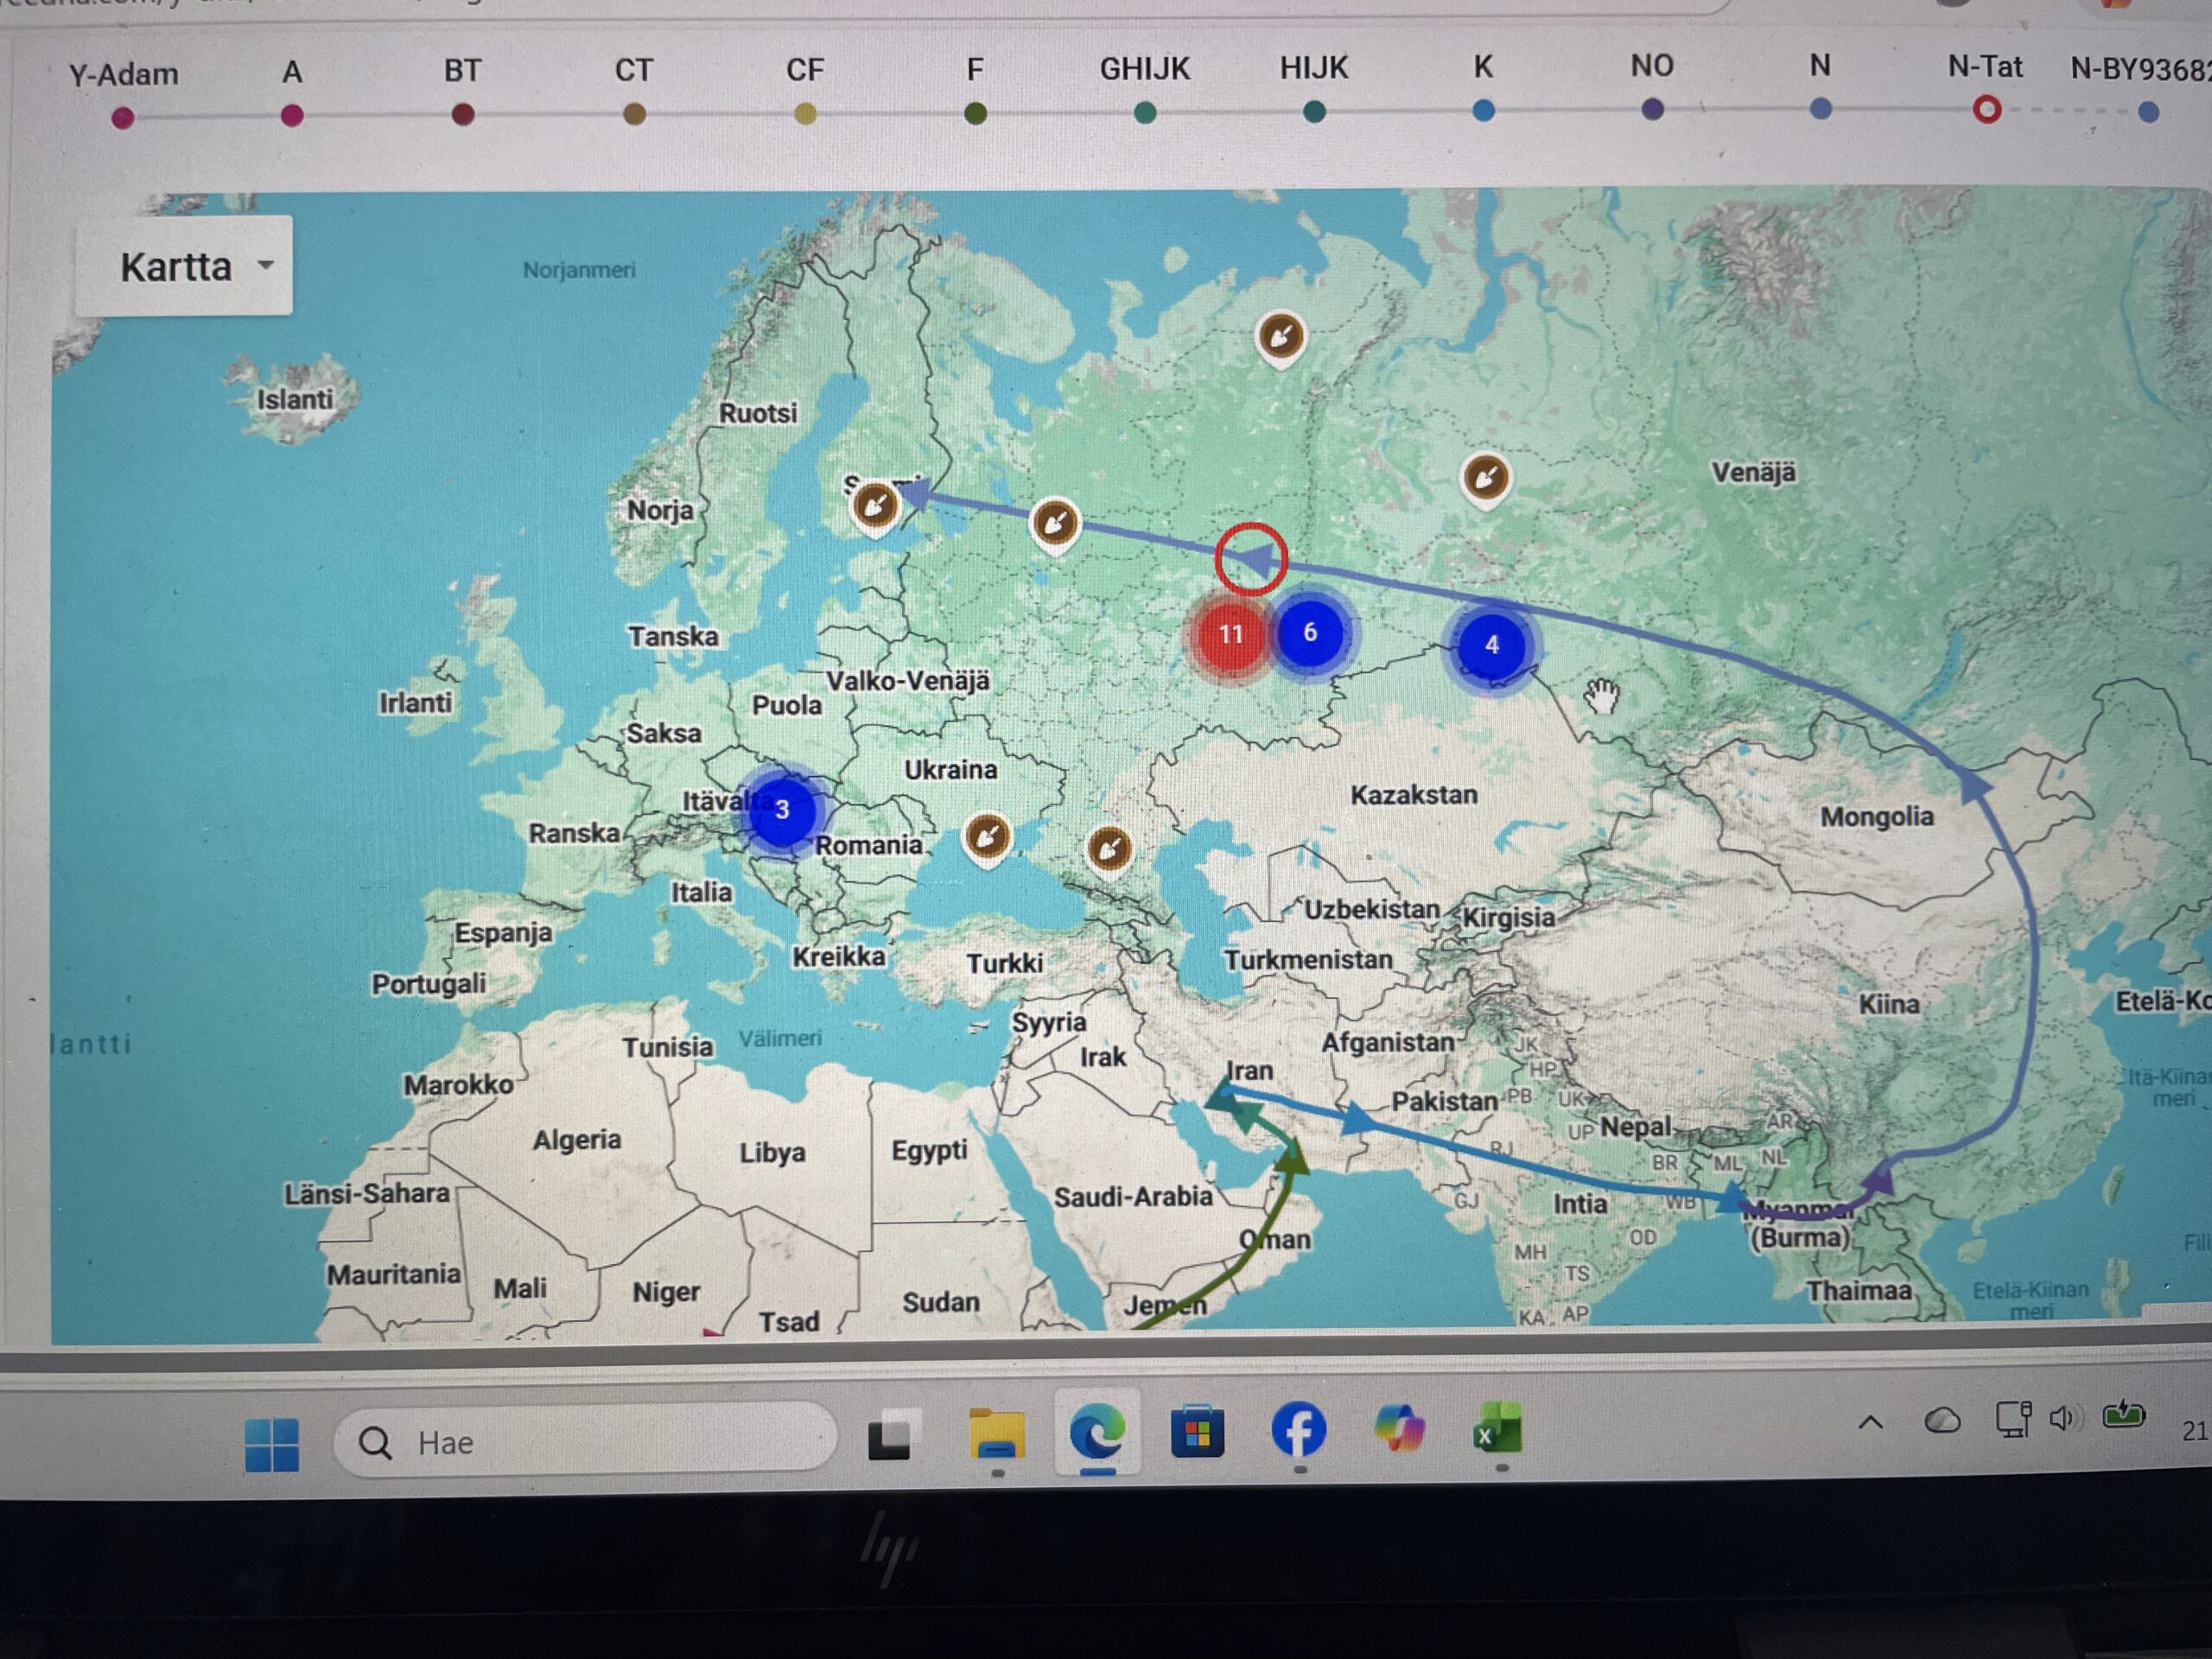This screenshot has width=2212, height=1659.
Task: Open blue cluster marker labeled 4
Action: pyautogui.click(x=1491, y=645)
